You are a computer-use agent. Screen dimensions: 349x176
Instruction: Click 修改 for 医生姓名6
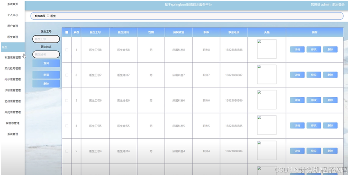314,100
